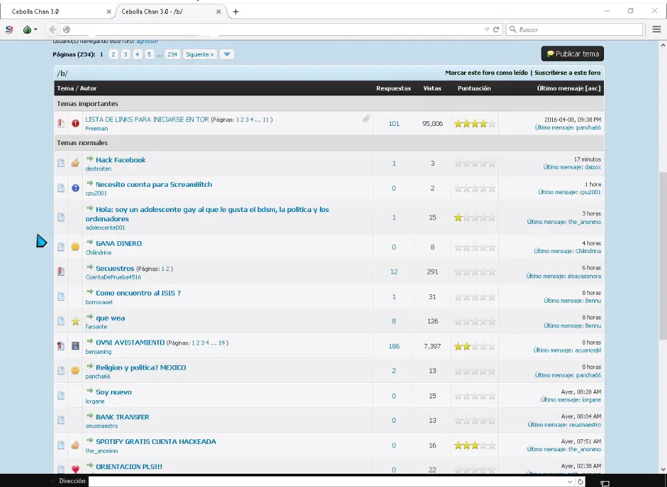Click the star rating on OVNI AVISTAMIENTO row
The width and height of the screenshot is (667, 487).
[475, 346]
